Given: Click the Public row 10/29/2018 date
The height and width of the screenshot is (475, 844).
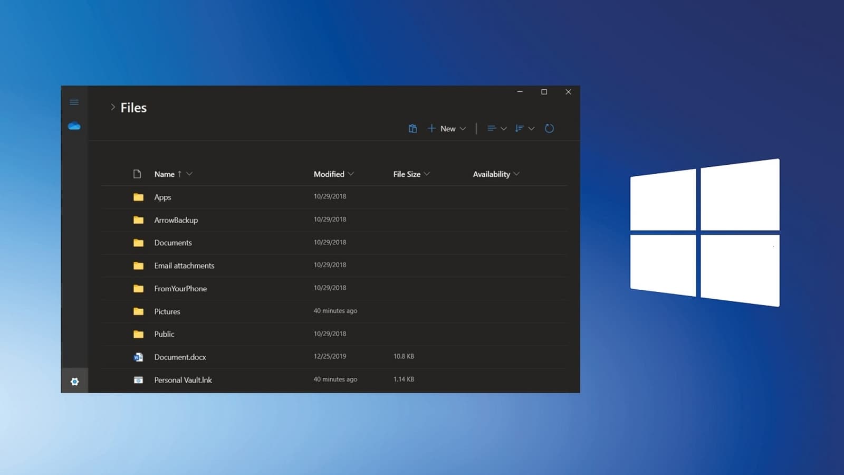Looking at the screenshot, I should (330, 334).
